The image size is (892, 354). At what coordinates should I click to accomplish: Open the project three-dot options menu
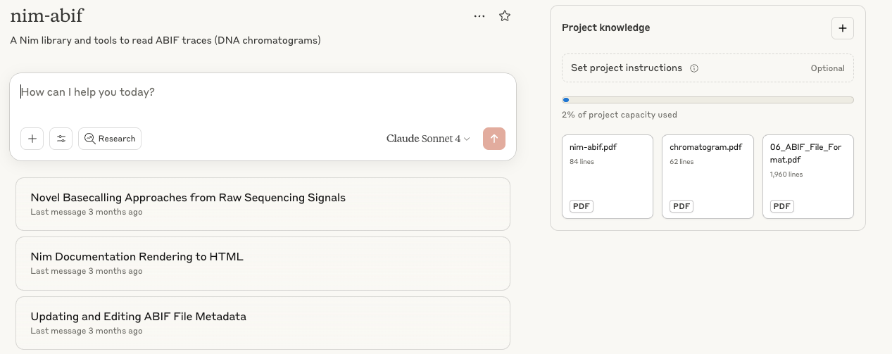point(479,16)
